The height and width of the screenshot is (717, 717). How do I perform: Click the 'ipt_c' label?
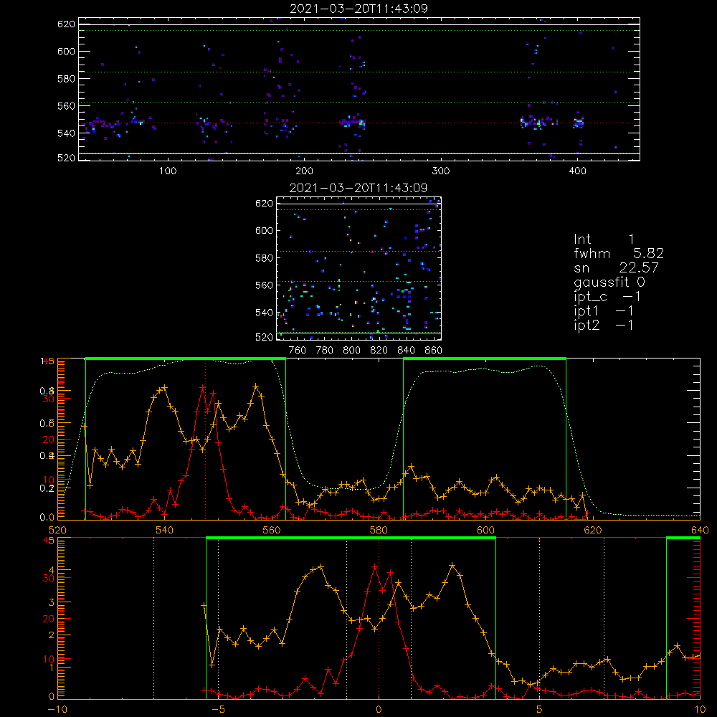pyautogui.click(x=590, y=297)
